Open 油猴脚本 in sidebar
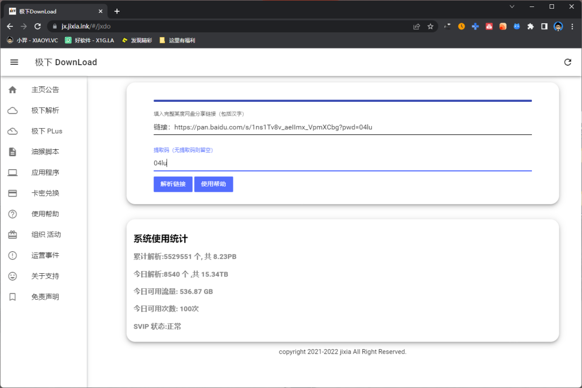The width and height of the screenshot is (582, 388). [45, 152]
